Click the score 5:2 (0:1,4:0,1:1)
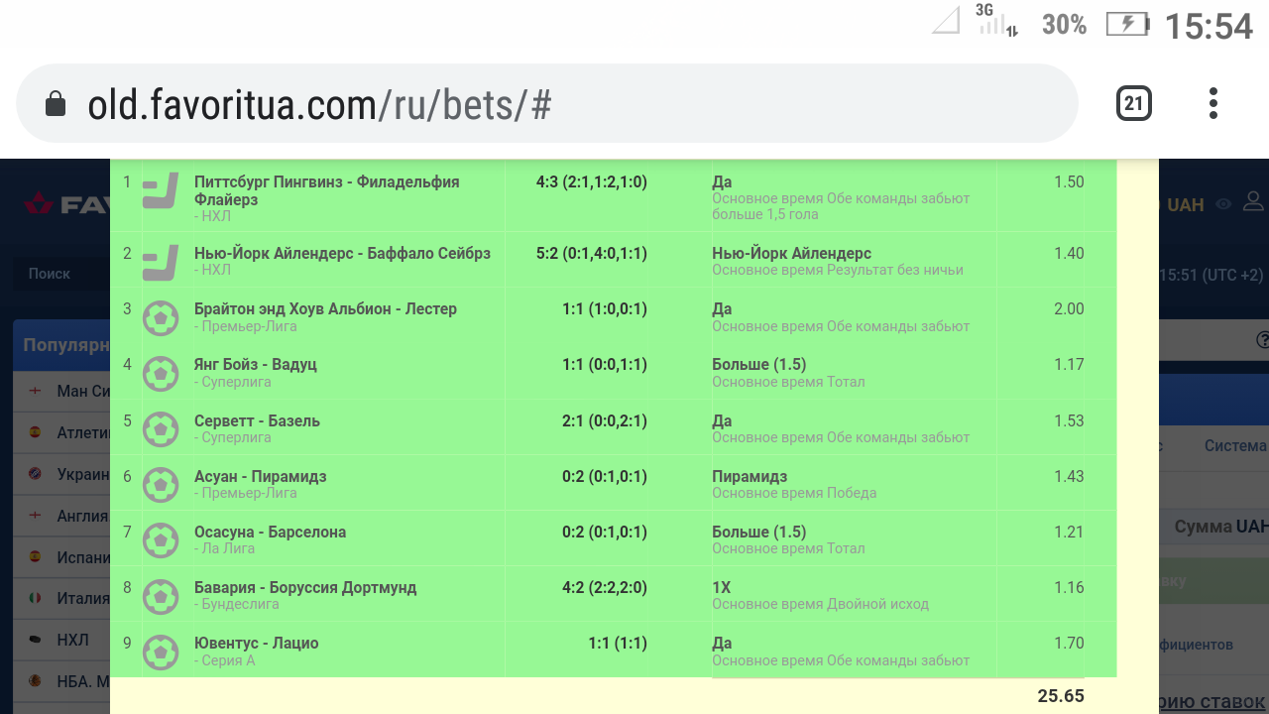Image resolution: width=1269 pixels, height=714 pixels. pyautogui.click(x=592, y=253)
